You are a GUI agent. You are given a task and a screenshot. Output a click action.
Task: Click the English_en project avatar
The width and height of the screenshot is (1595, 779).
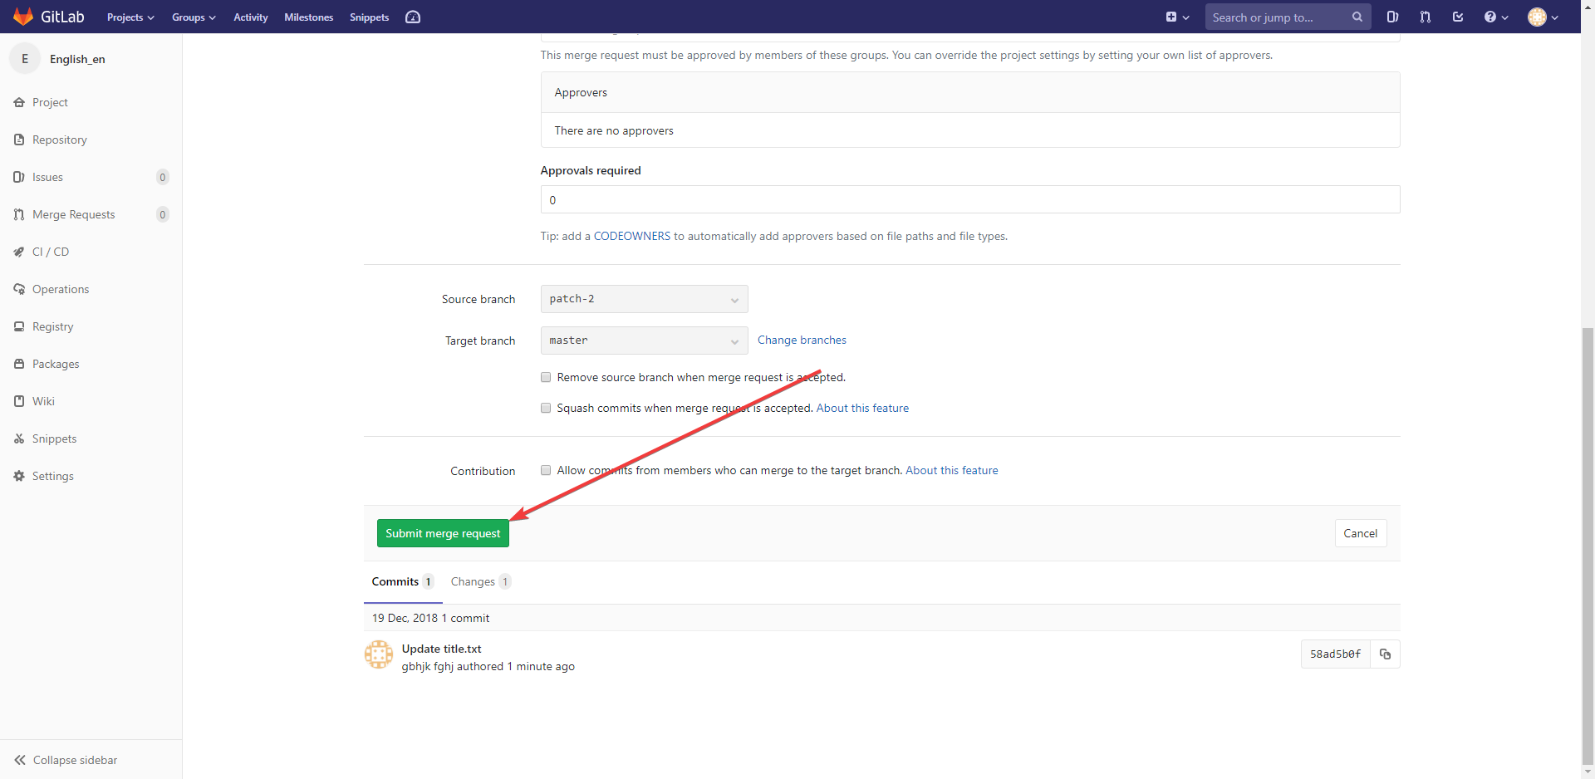25,59
